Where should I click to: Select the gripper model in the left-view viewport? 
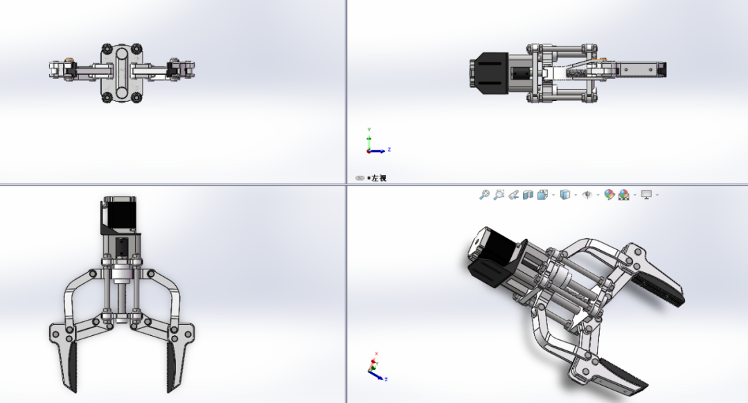568,73
